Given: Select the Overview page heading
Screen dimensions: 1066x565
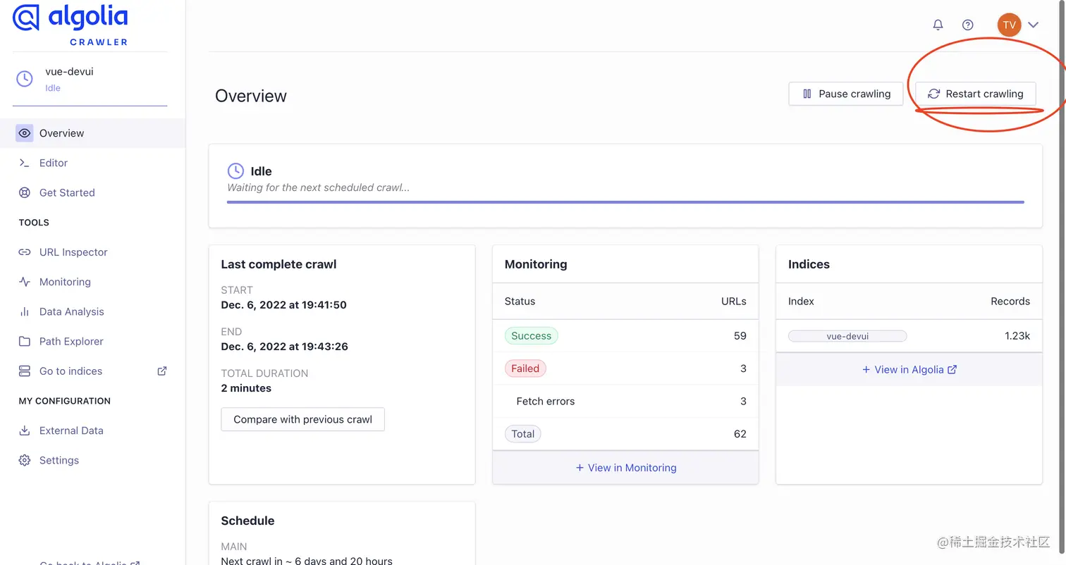Looking at the screenshot, I should point(251,96).
